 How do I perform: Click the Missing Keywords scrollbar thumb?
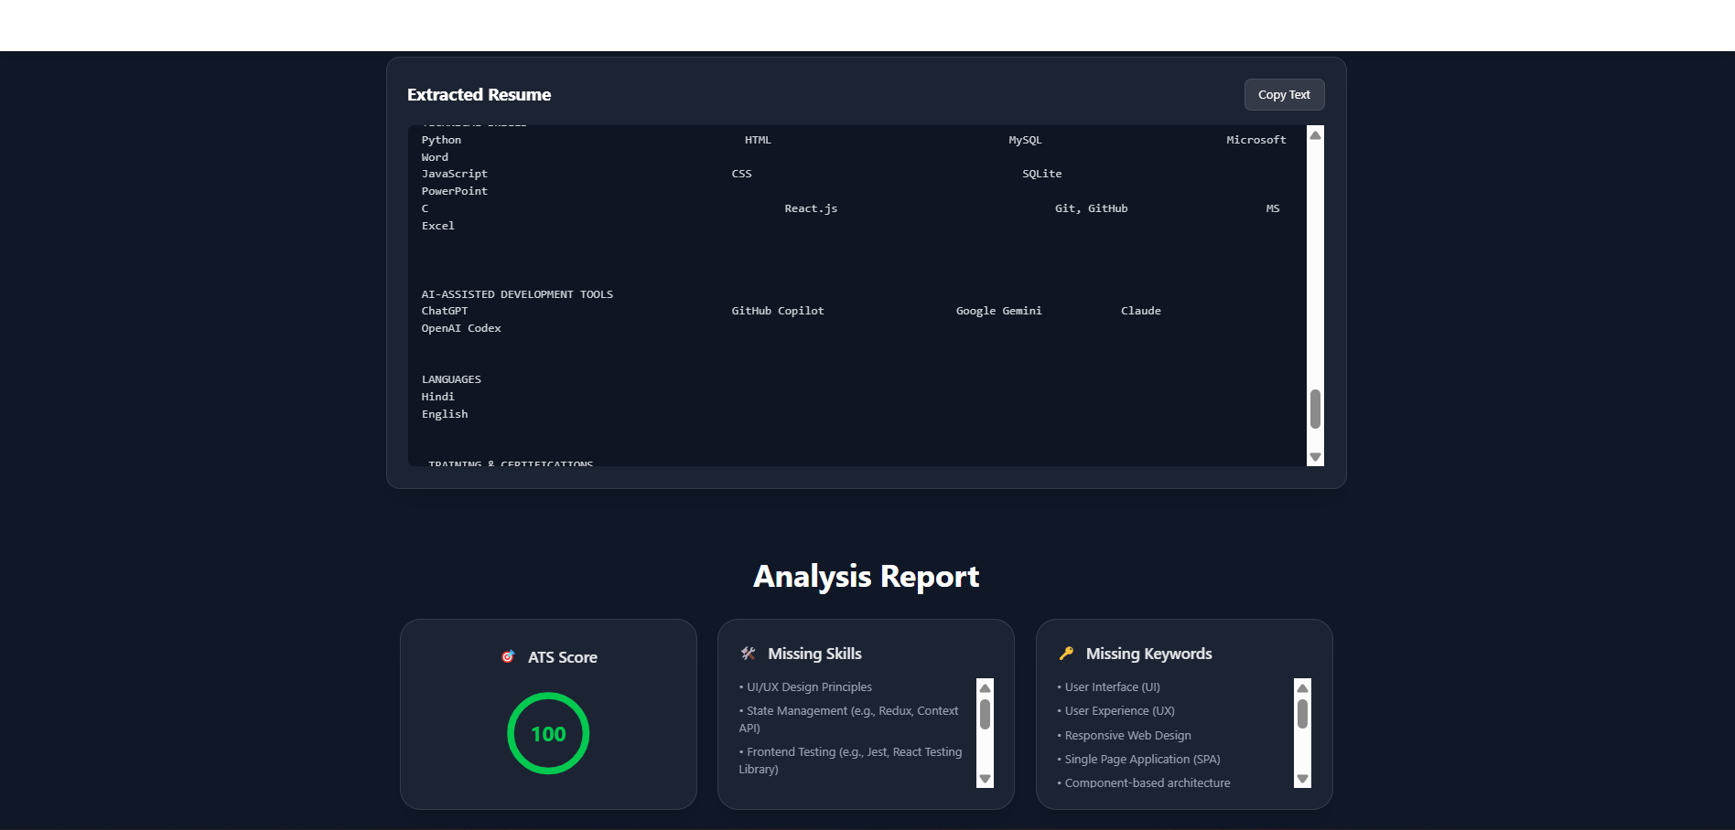[x=1302, y=714]
